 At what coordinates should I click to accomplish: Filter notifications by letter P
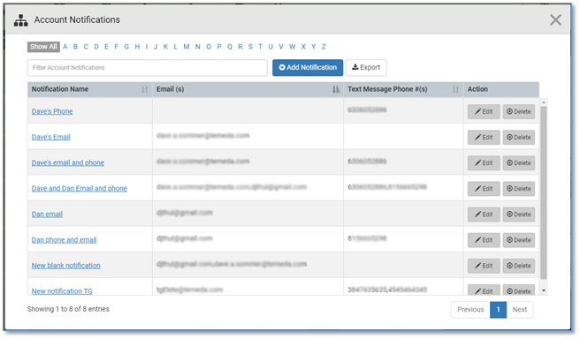[219, 47]
